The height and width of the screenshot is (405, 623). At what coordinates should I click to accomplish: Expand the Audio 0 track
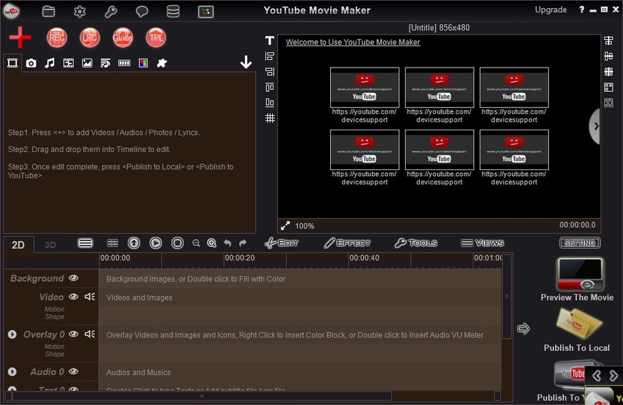tap(12, 372)
